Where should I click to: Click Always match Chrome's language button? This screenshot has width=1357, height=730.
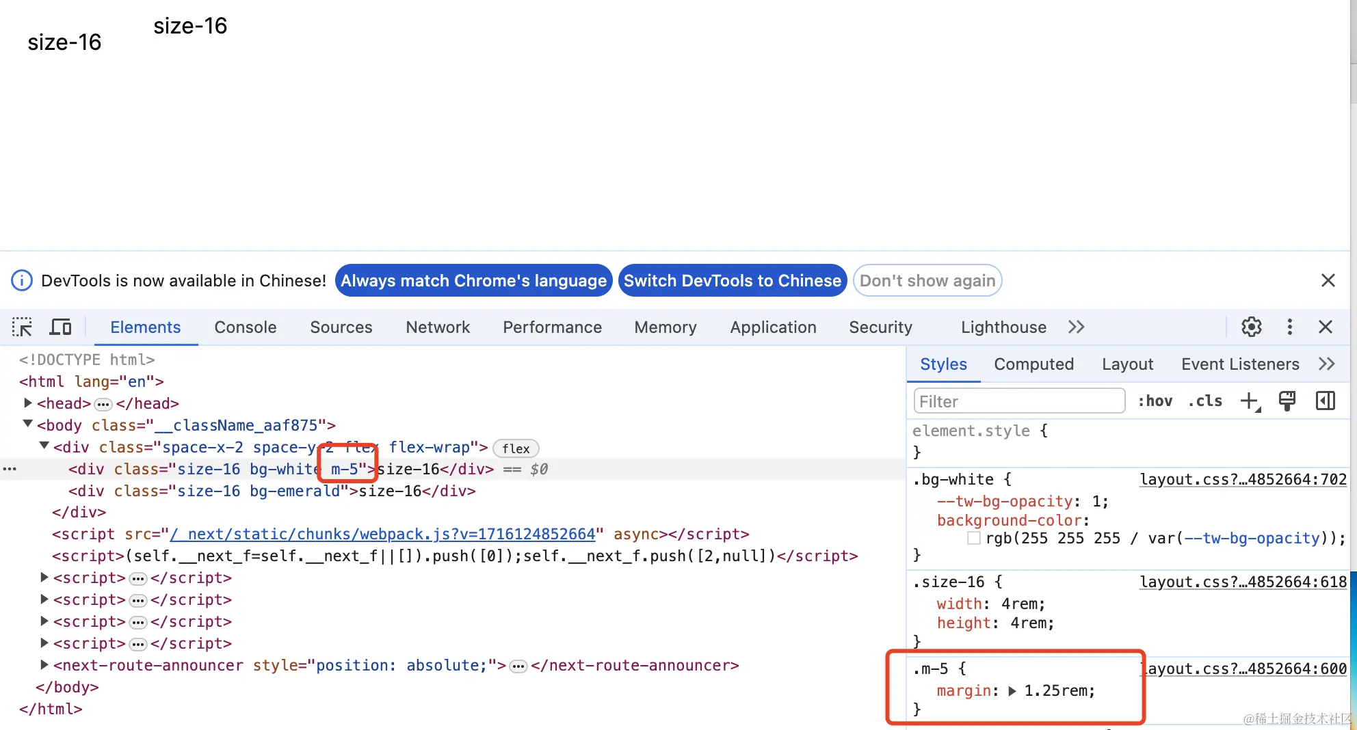pyautogui.click(x=474, y=280)
